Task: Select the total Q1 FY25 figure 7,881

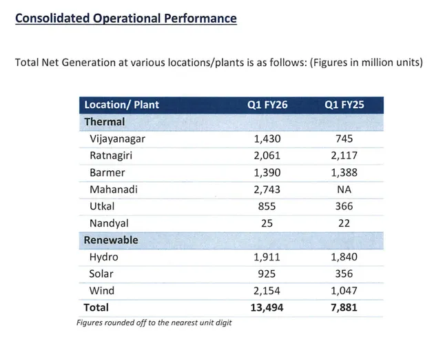Action: pyautogui.click(x=344, y=307)
